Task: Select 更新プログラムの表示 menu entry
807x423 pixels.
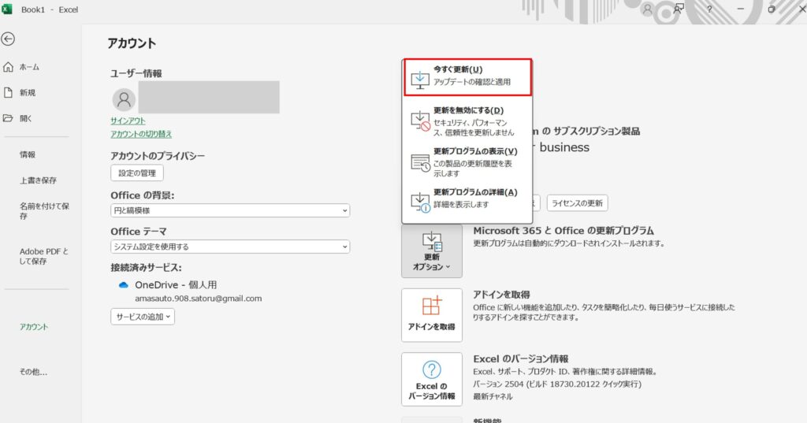Action: [467, 162]
